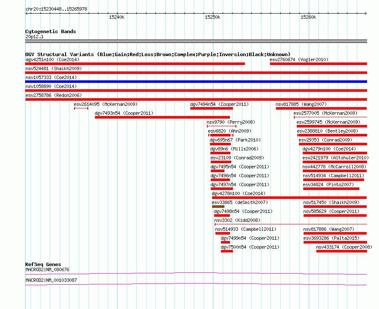The width and height of the screenshot is (379, 309).
Task: Click the DGV Structural Variants track title
Action: 158,54
